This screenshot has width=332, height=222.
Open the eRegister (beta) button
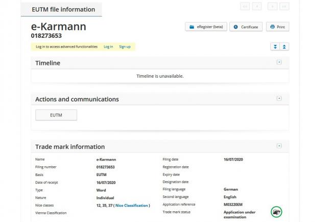tap(206, 27)
